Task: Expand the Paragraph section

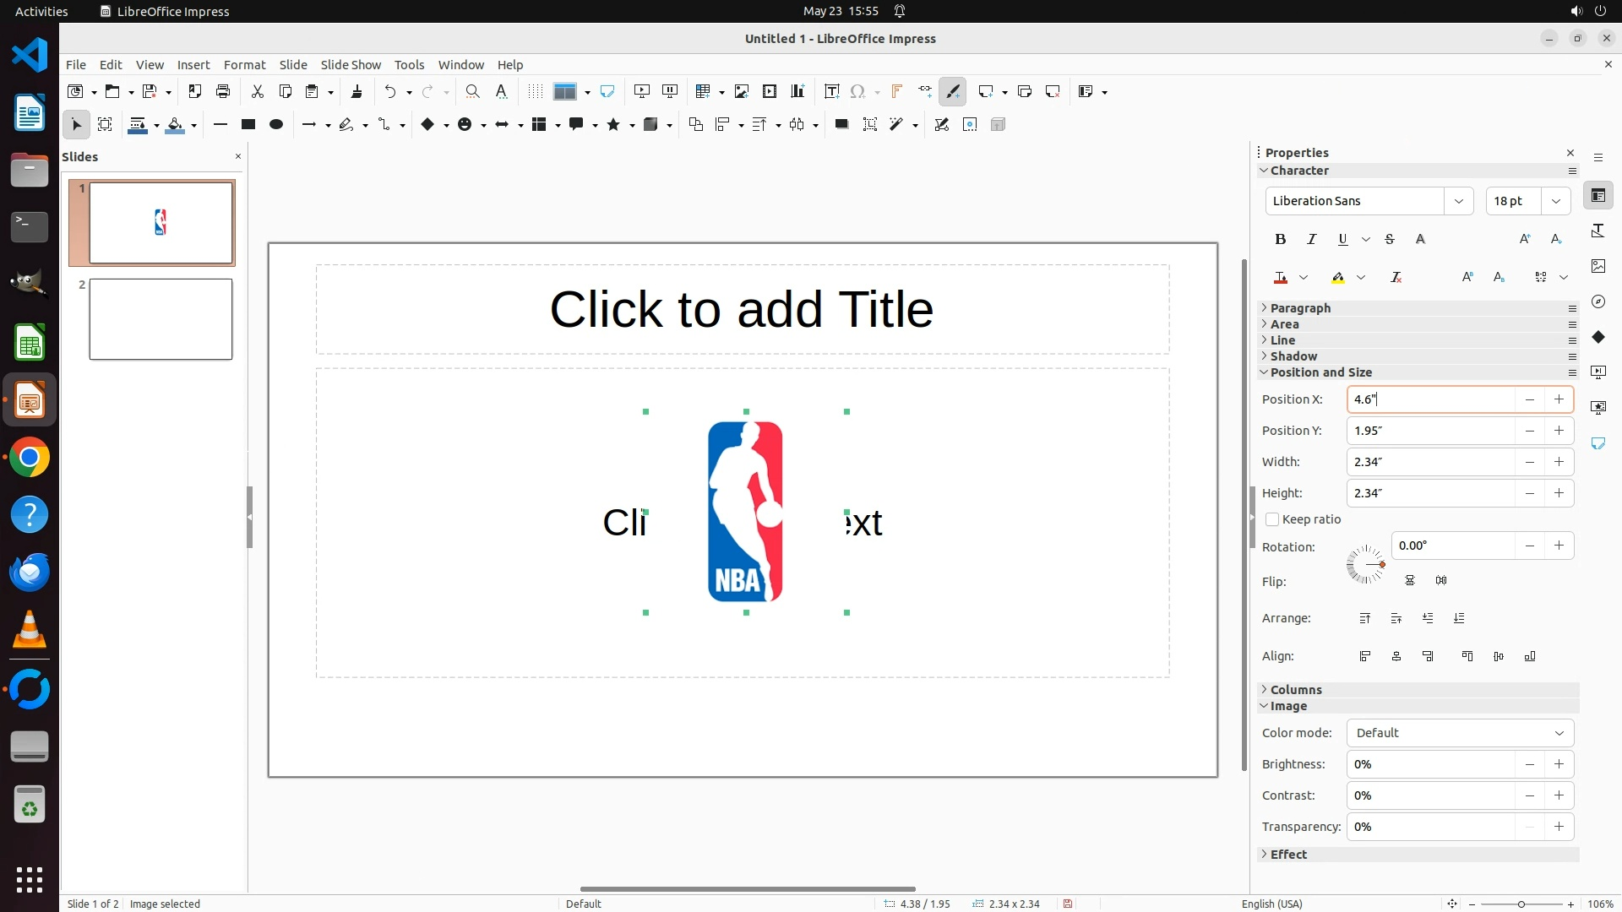Action: pos(1300,308)
